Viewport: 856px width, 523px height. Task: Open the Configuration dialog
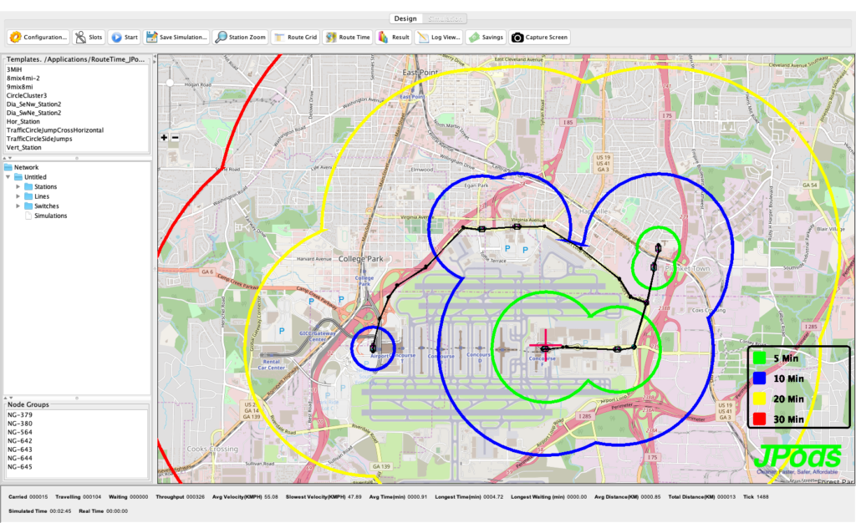tap(38, 37)
